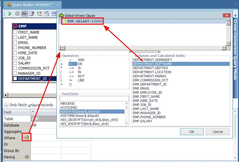The width and height of the screenshot is (239, 162).
Task: Run the query with green play icon
Action: point(10,14)
